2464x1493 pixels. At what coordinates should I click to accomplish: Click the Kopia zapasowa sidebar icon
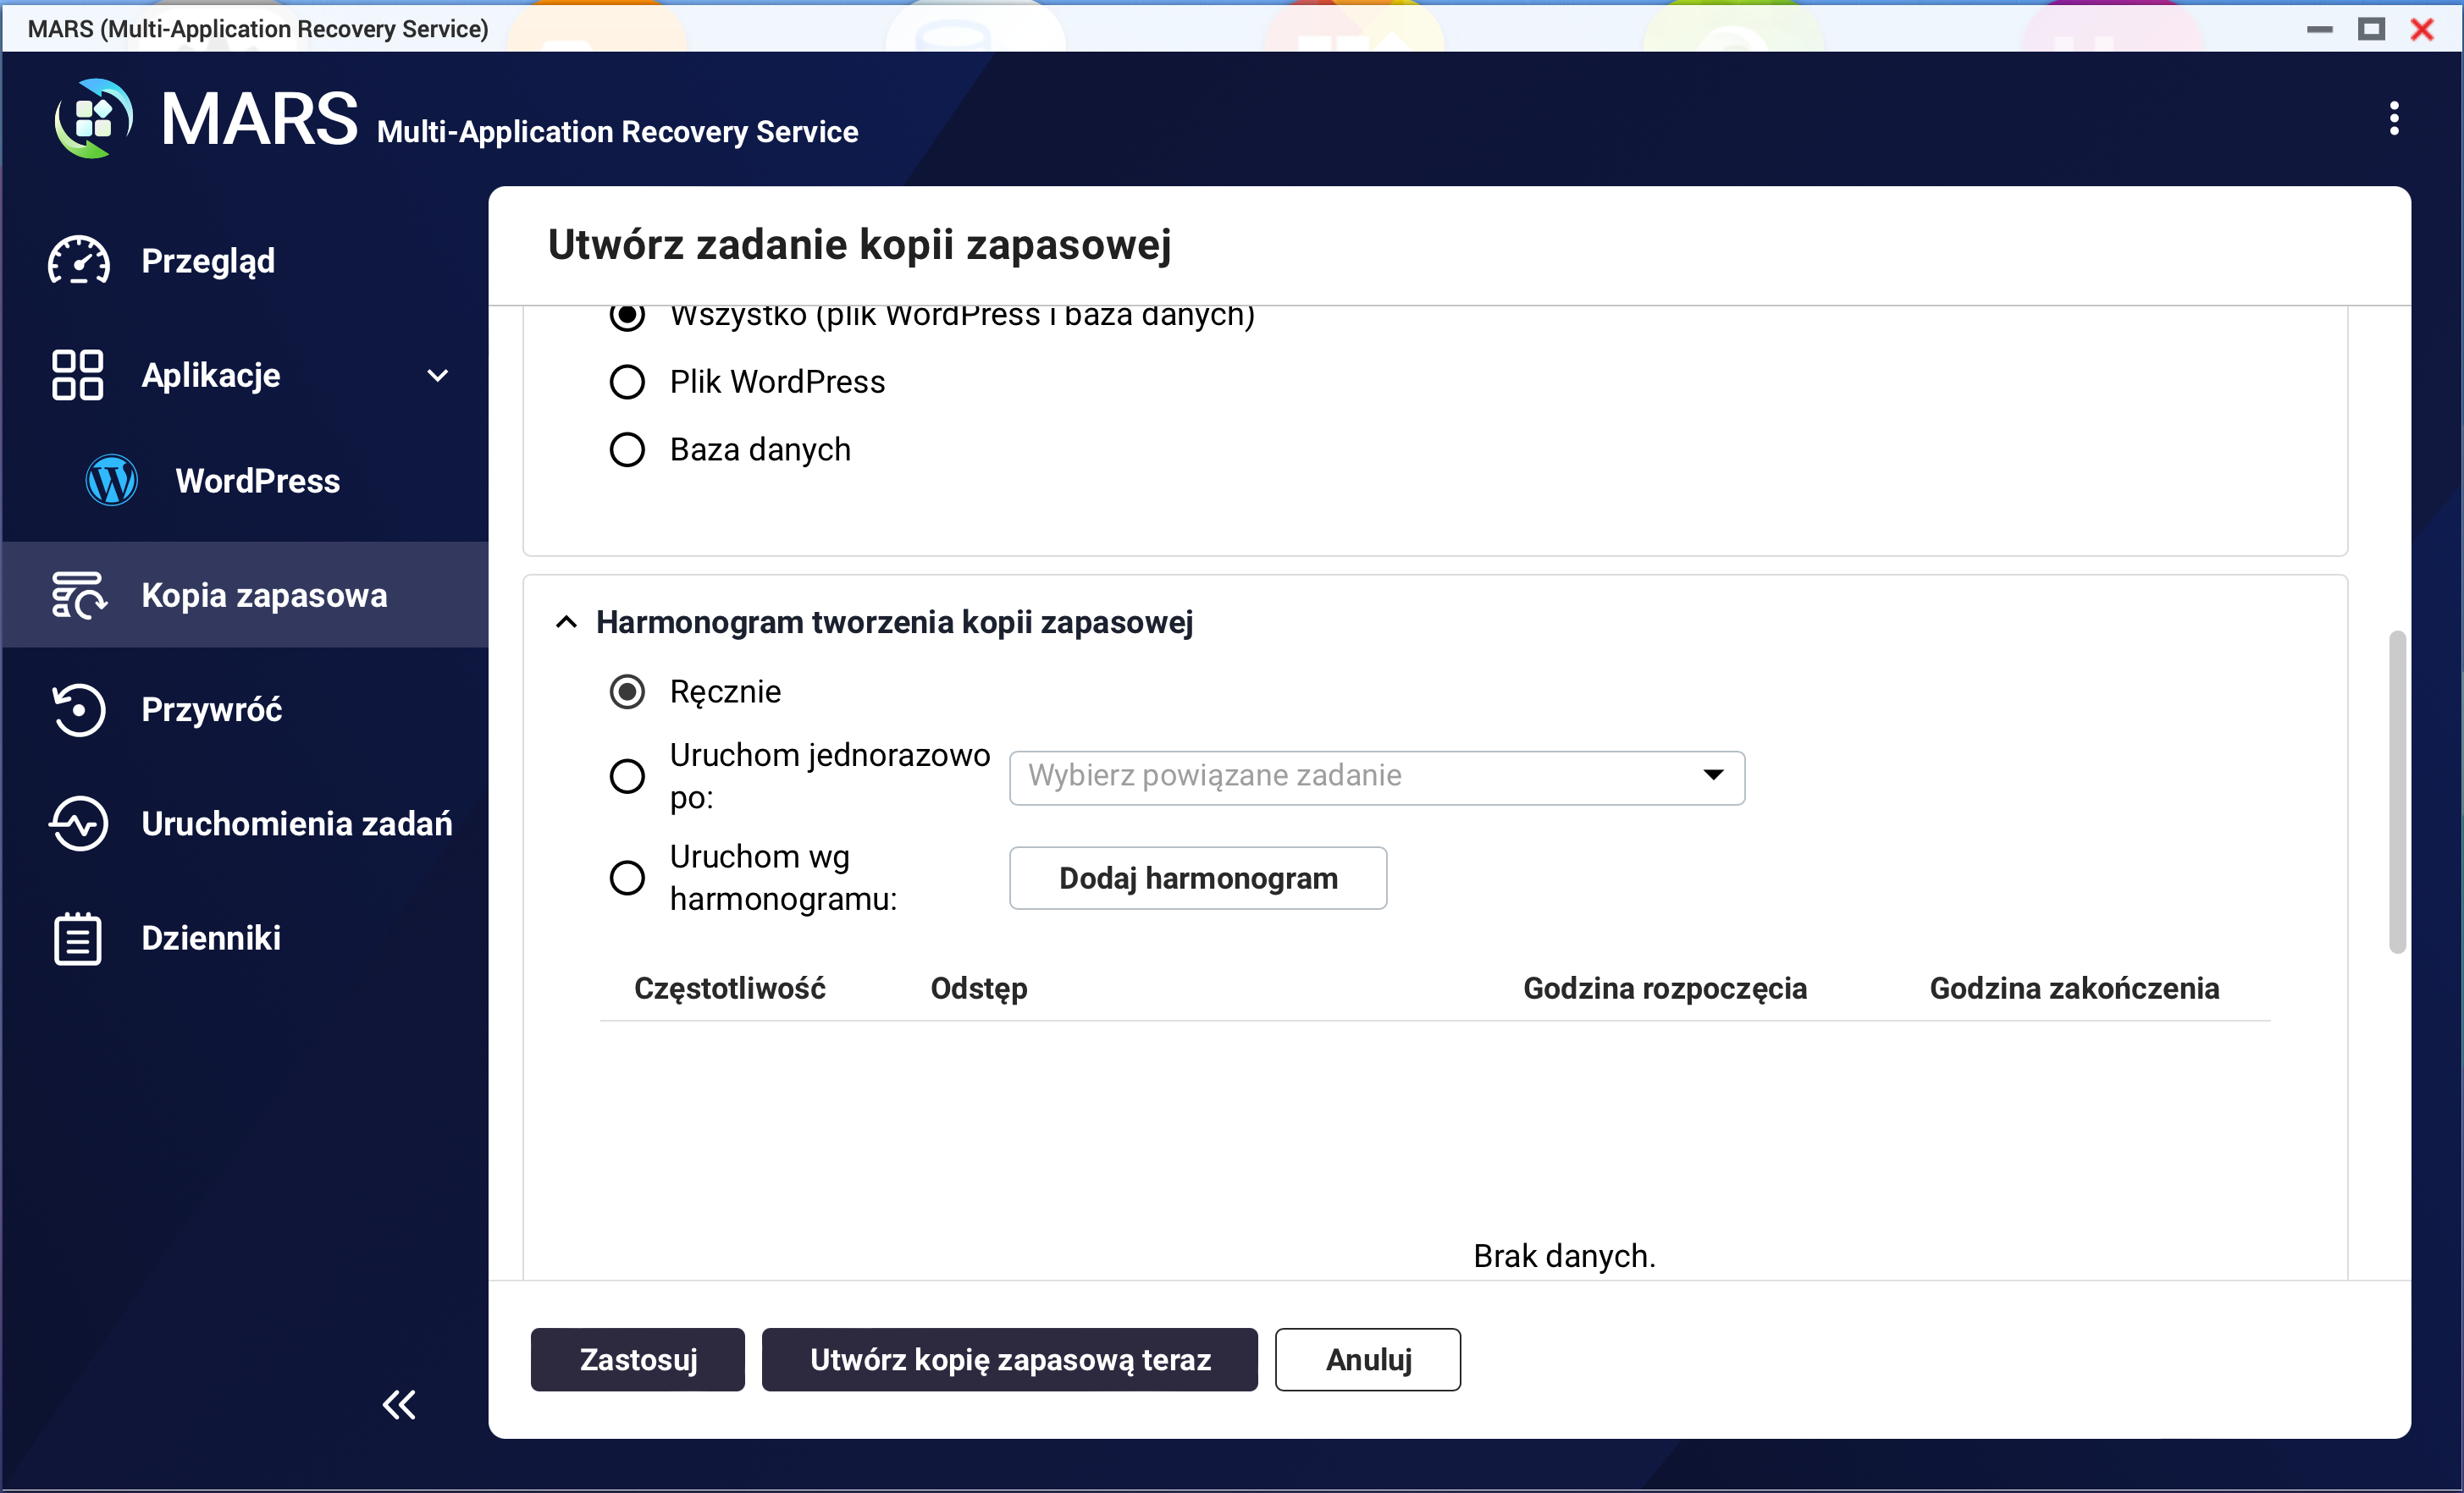[78, 596]
